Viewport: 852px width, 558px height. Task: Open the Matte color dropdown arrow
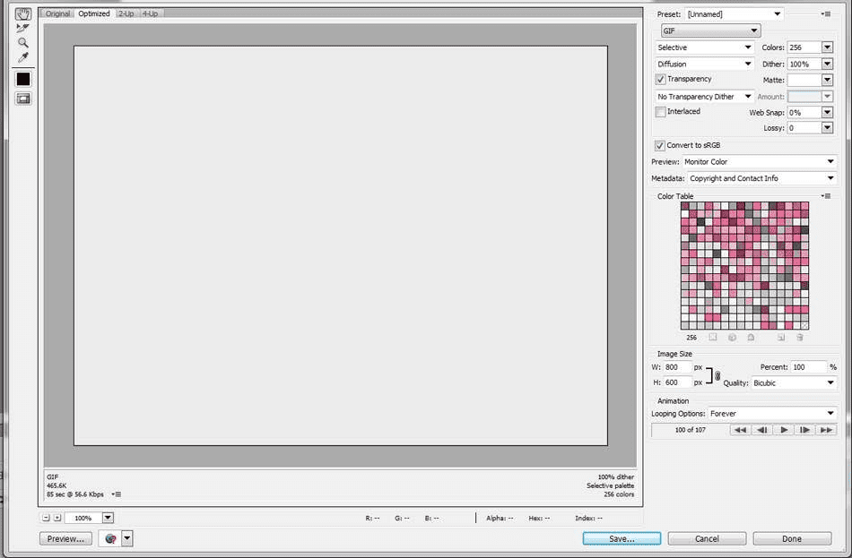coord(827,81)
